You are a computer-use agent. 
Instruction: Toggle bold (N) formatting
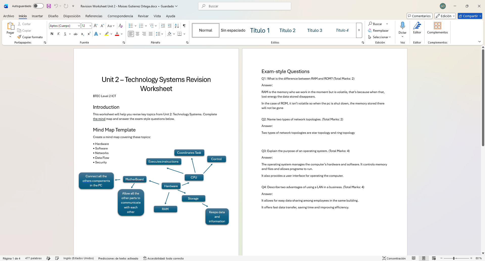pos(52,34)
